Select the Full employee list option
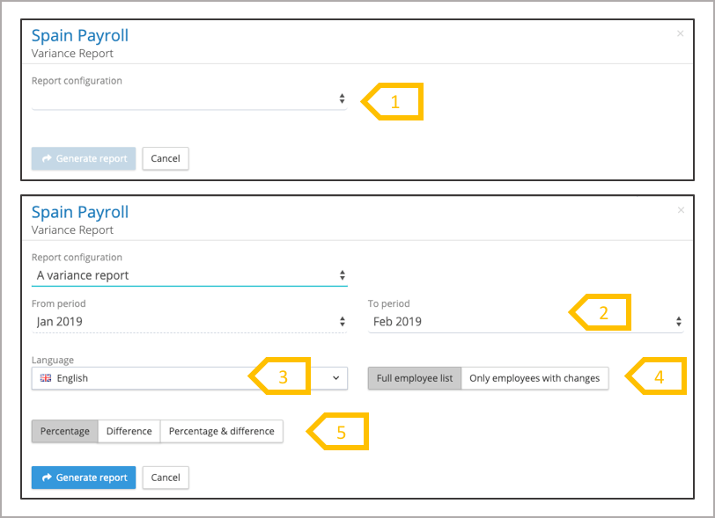The width and height of the screenshot is (715, 518). pyautogui.click(x=415, y=378)
